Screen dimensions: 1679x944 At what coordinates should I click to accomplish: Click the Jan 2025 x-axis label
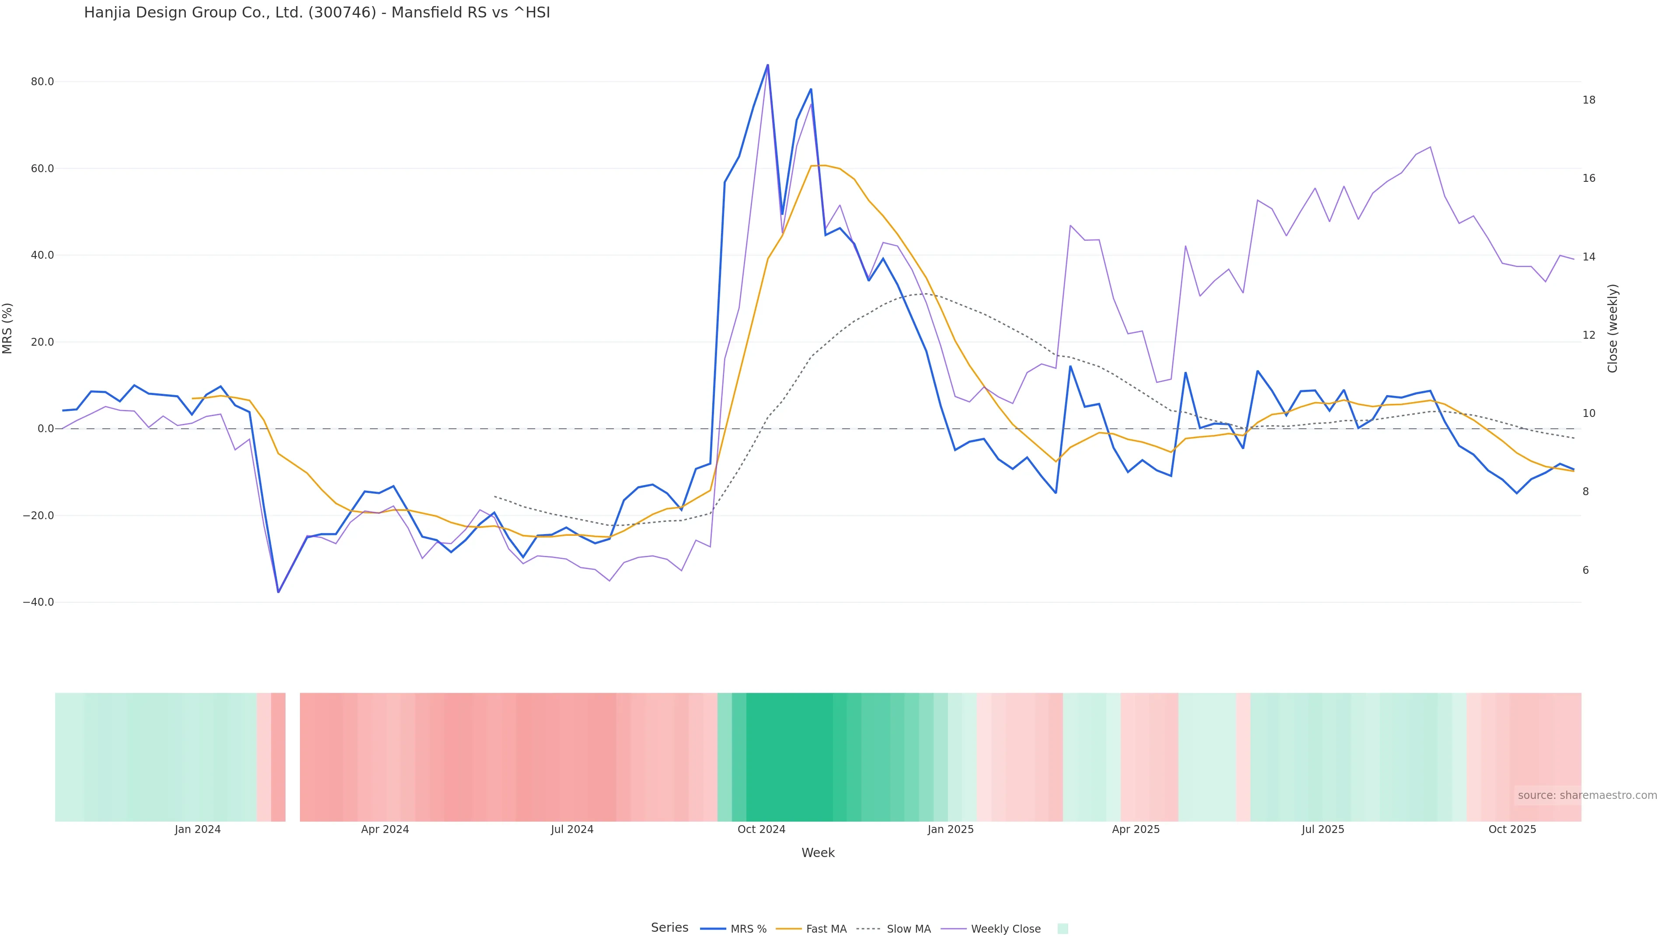tap(950, 829)
